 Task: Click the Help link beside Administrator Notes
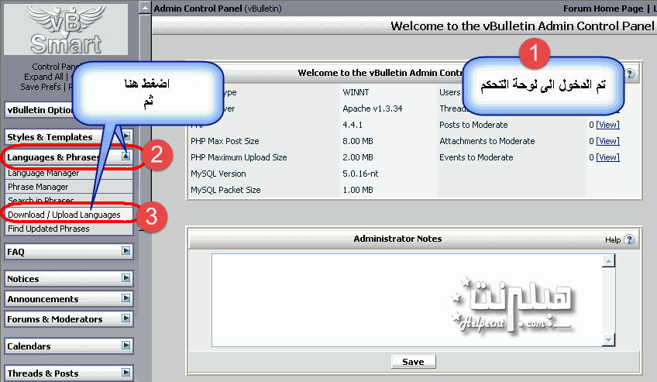tap(613, 240)
